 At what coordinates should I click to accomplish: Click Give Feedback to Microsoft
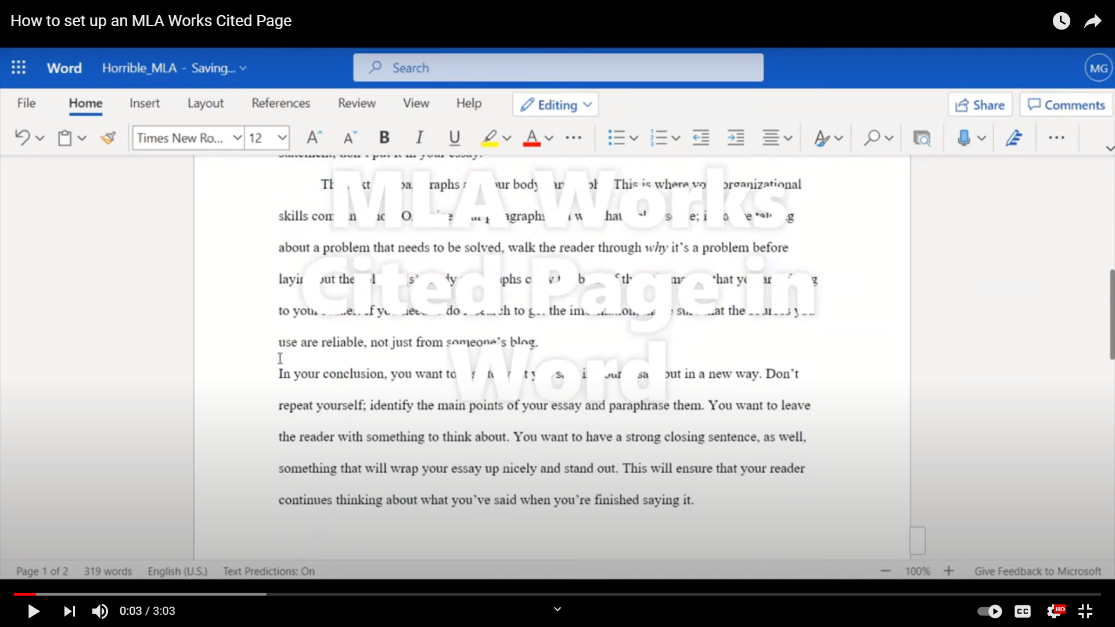tap(1038, 571)
